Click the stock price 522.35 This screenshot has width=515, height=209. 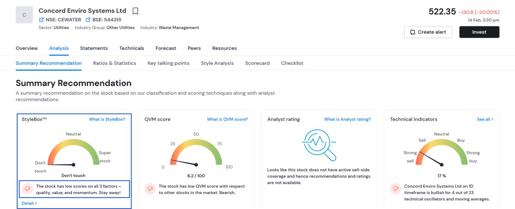point(442,12)
